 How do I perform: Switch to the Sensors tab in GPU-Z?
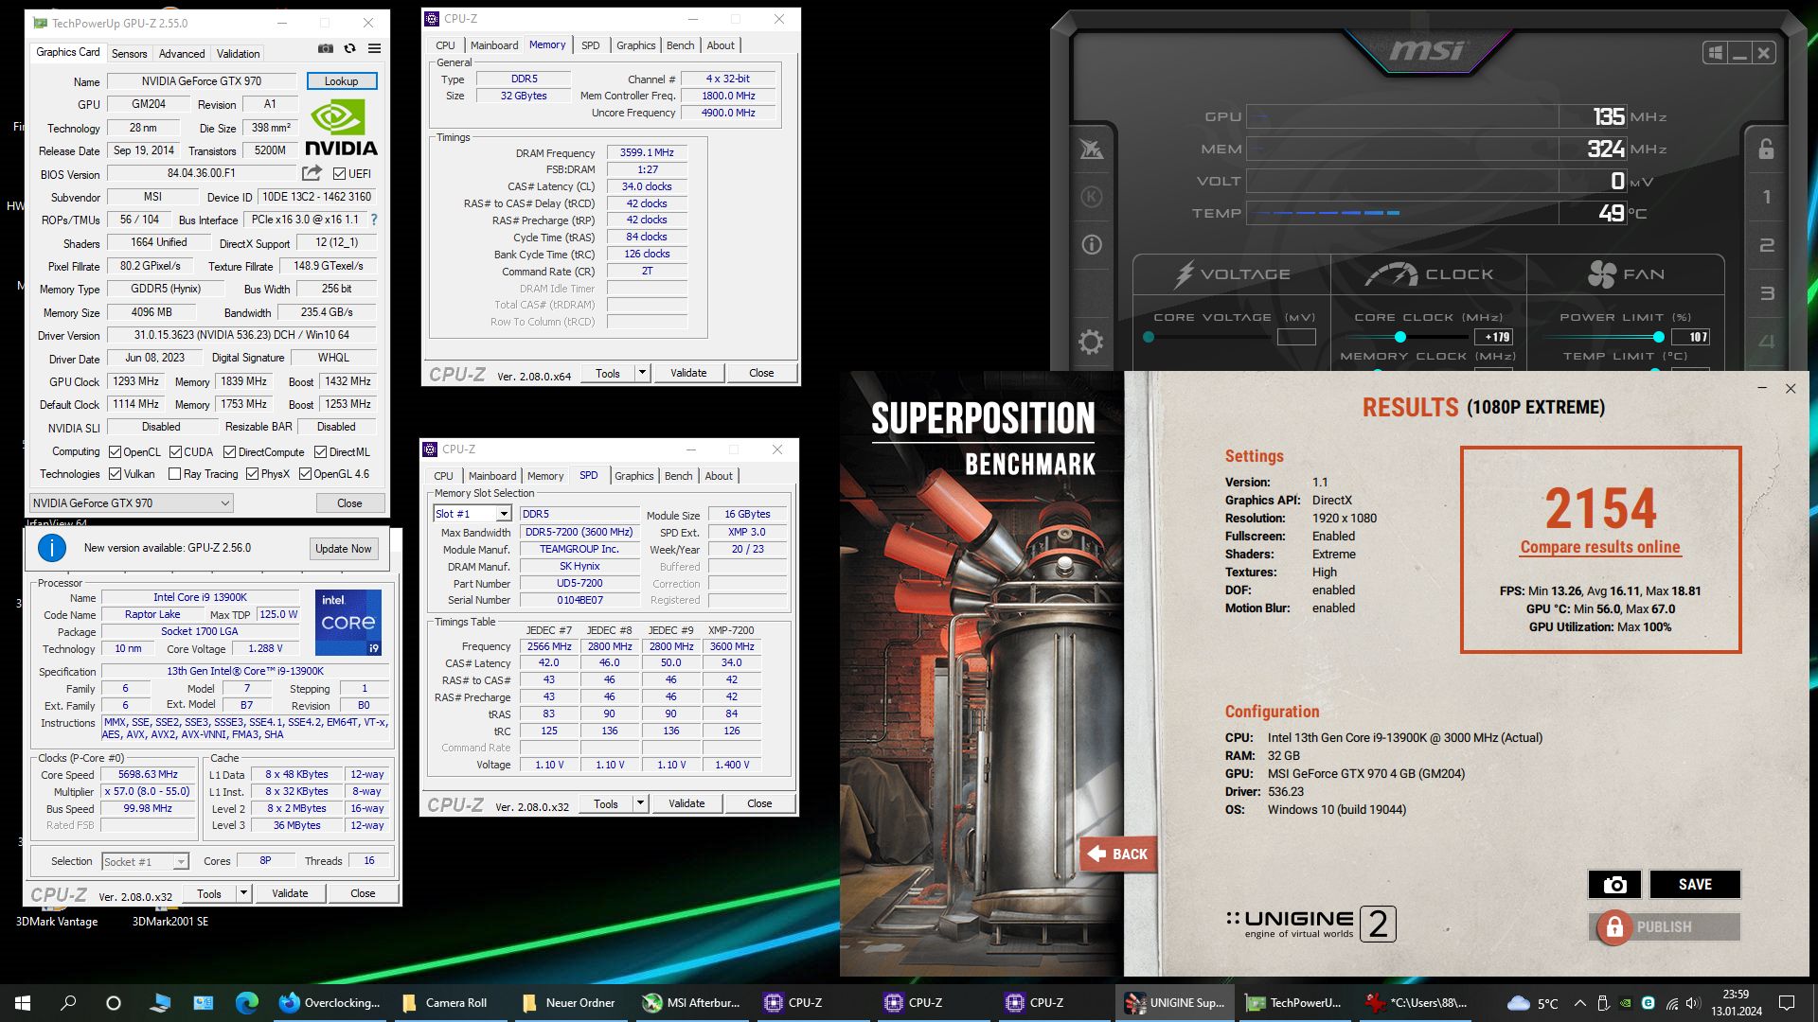point(129,54)
